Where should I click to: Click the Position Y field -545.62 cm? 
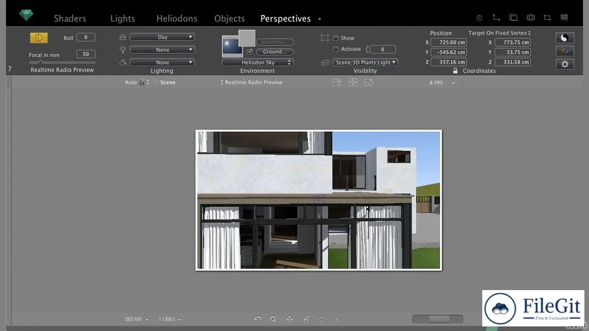449,52
